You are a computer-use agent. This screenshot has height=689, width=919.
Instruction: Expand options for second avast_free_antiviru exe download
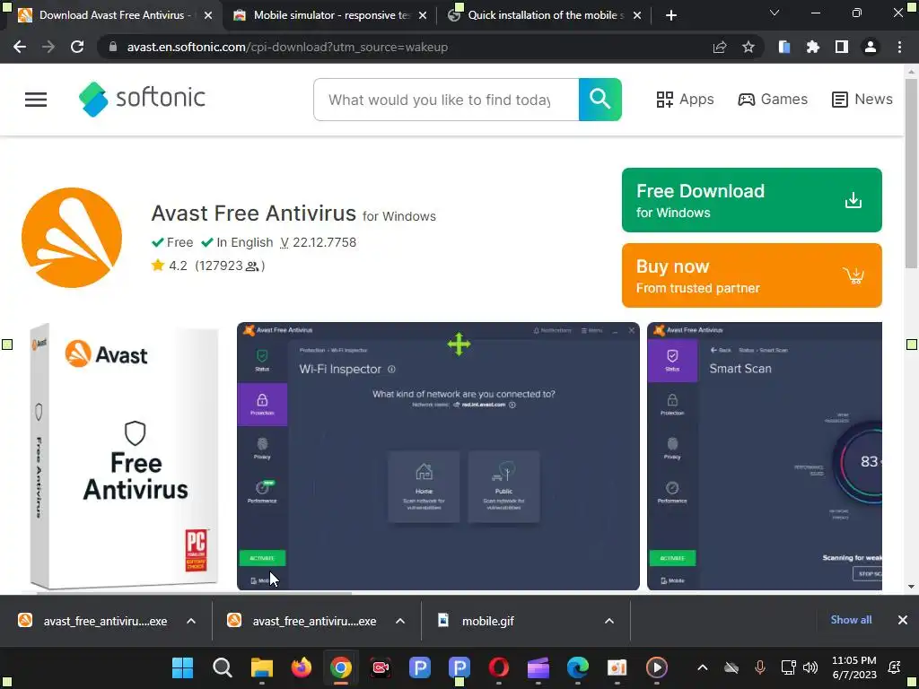point(400,621)
